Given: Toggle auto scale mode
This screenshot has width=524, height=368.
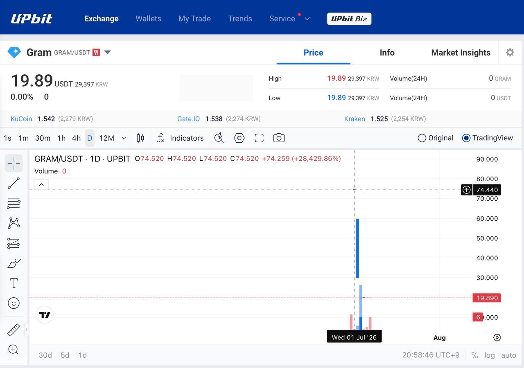Looking at the screenshot, I should click(508, 355).
